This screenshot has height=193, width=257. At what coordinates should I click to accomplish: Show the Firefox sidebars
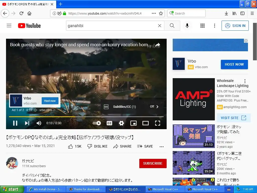(242, 14)
